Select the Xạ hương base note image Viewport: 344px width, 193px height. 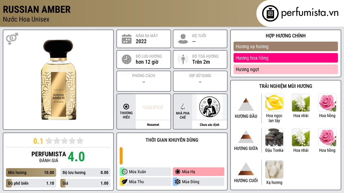click(274, 169)
